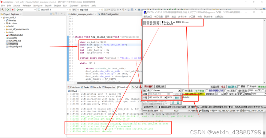Switch to the SDK Configuration tab
Screen dimensions: 266x138
[x=109, y=14]
